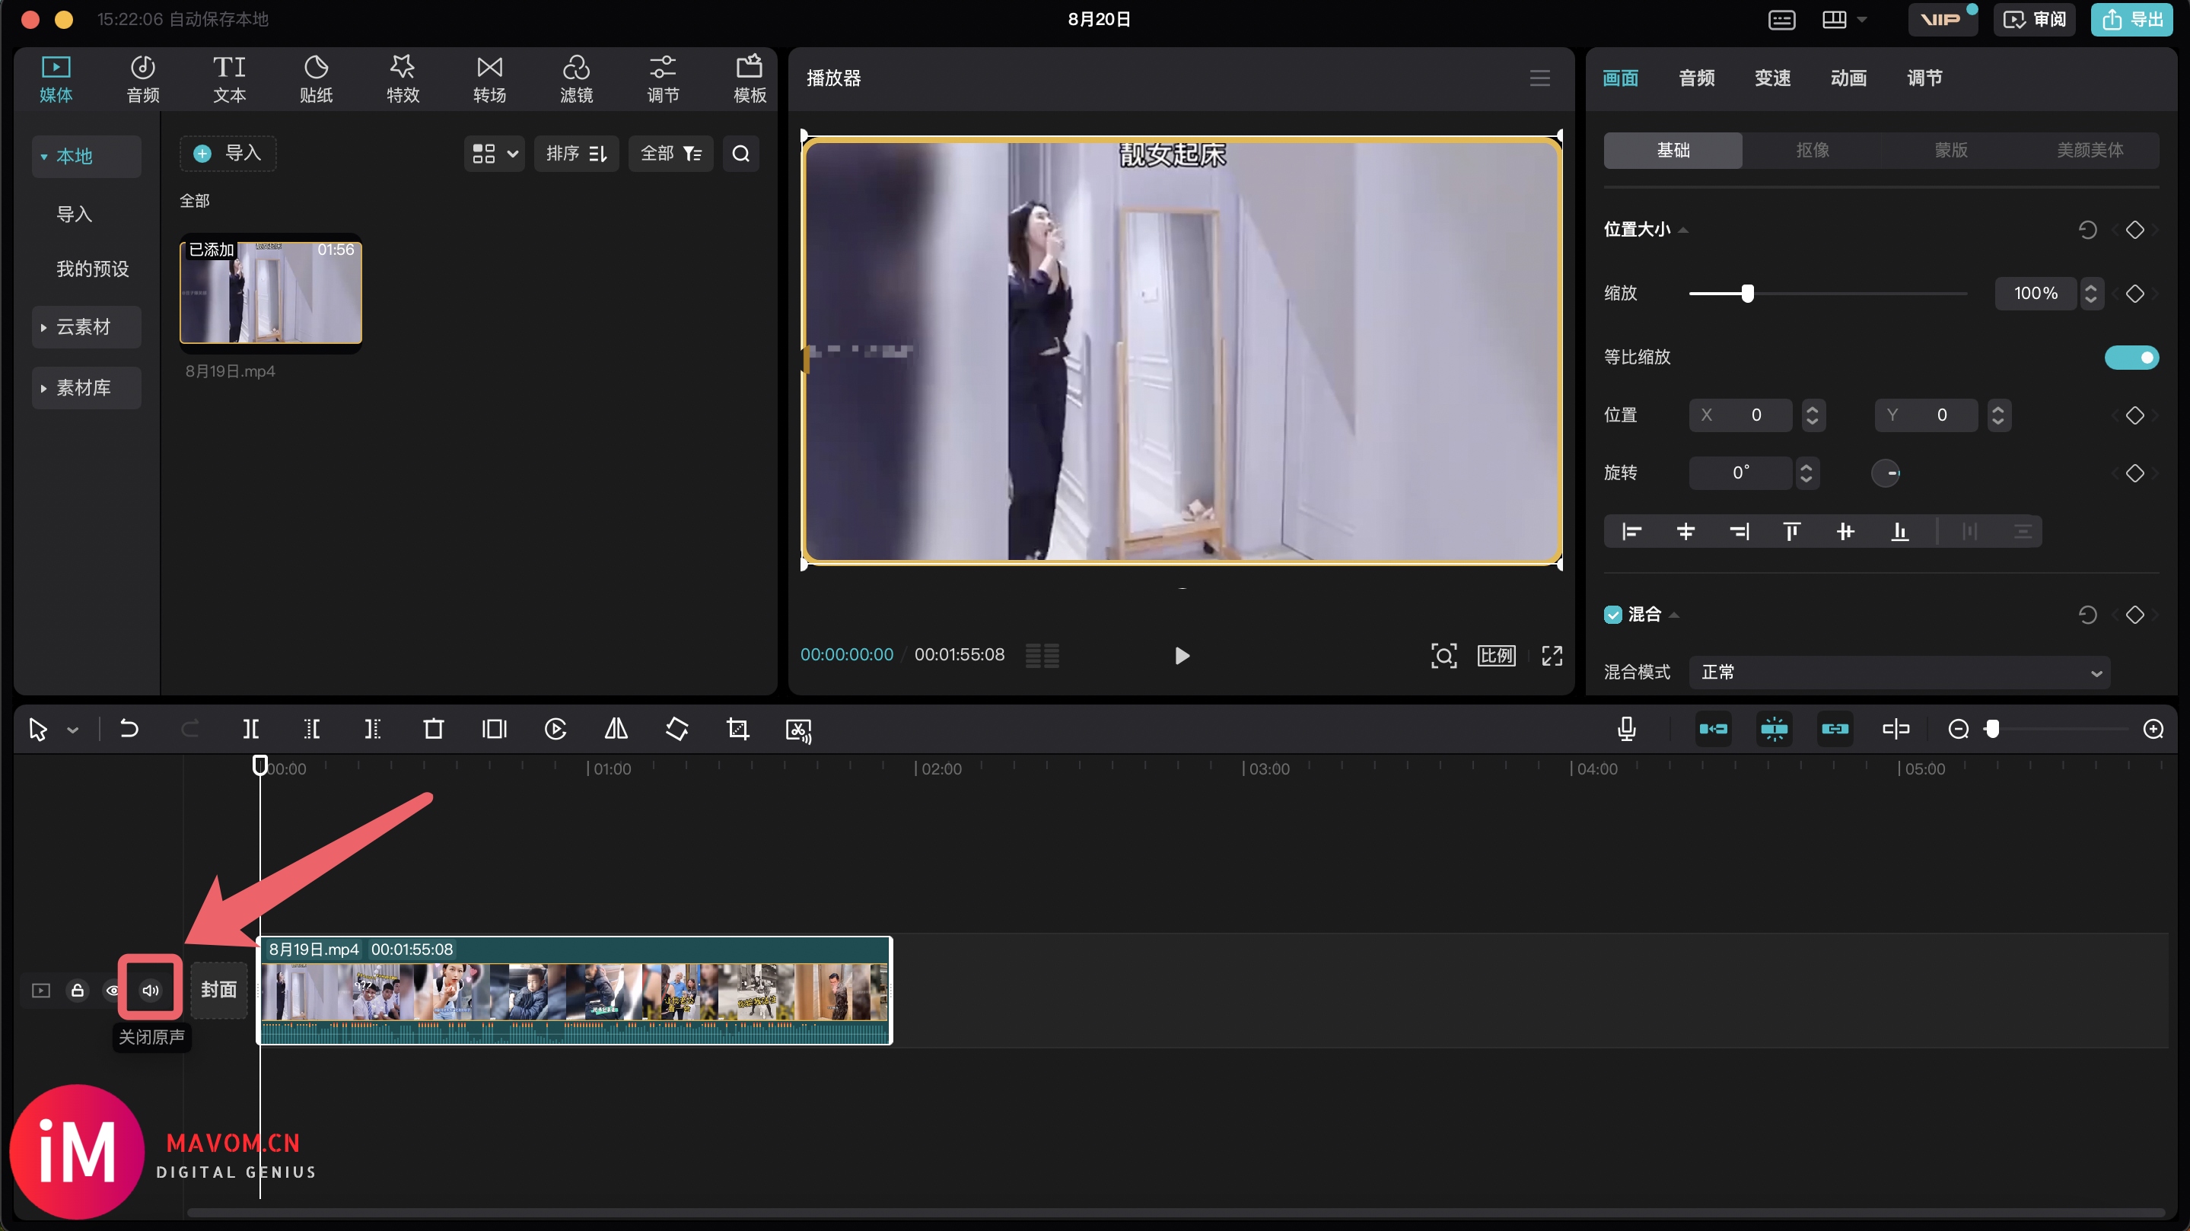Click the trim left of playhead icon
This screenshot has width=2190, height=1231.
tap(311, 729)
